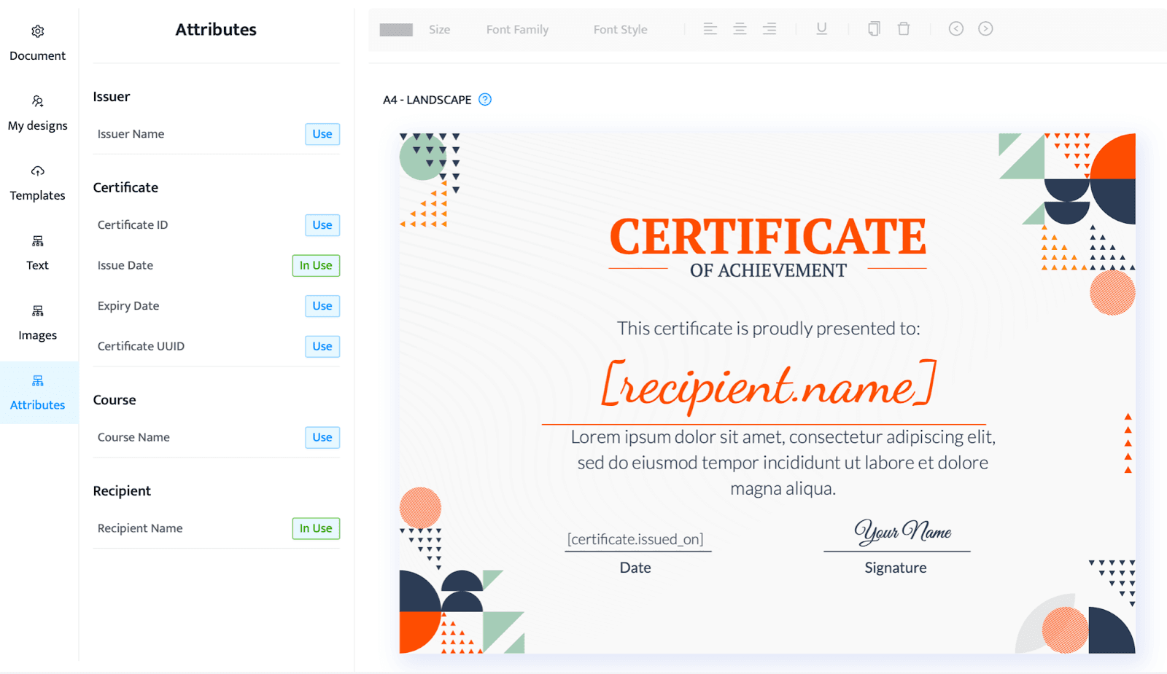Redo with the right arrow circle
The width and height of the screenshot is (1167, 674).
[x=985, y=28]
